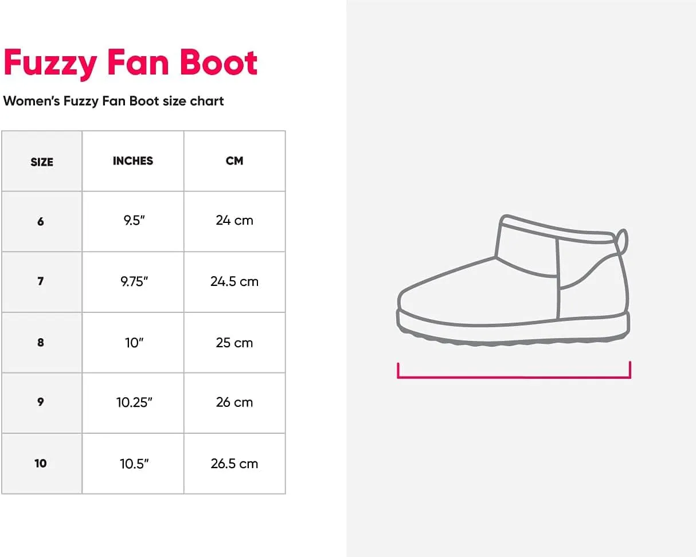Click the 26 cm cell

(x=234, y=403)
